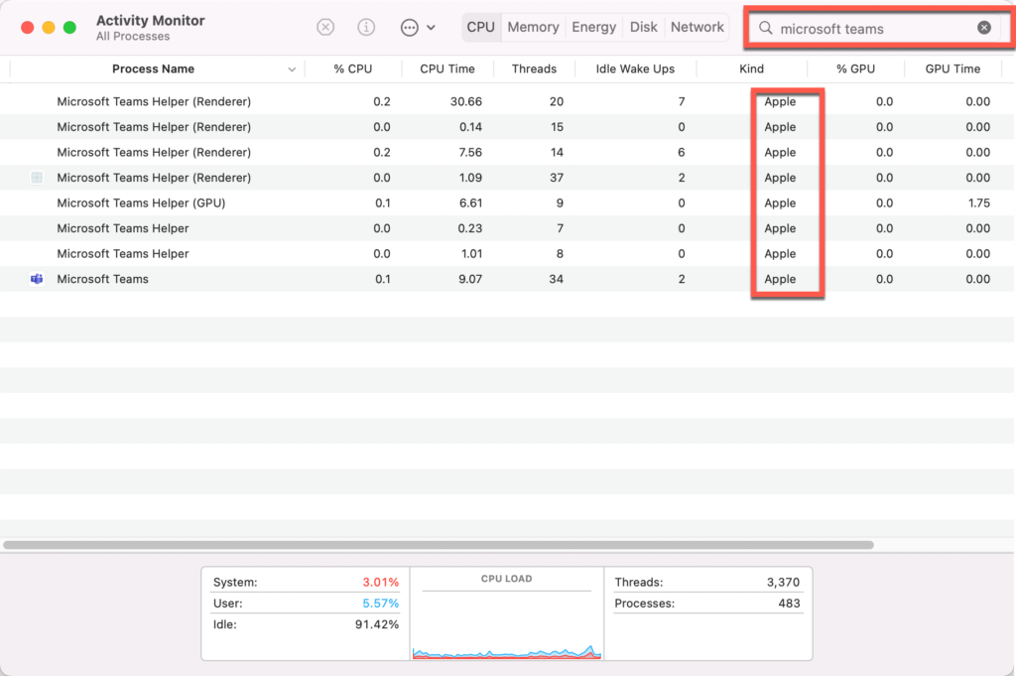Select the Renderer process with CPU time 30.66
Image resolution: width=1016 pixels, height=676 pixels.
pyautogui.click(x=154, y=102)
